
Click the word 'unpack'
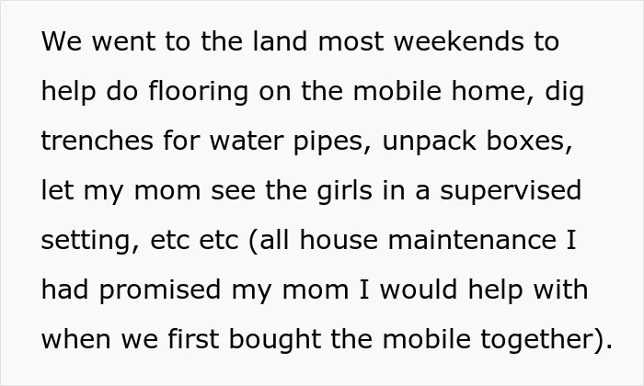click(x=430, y=142)
